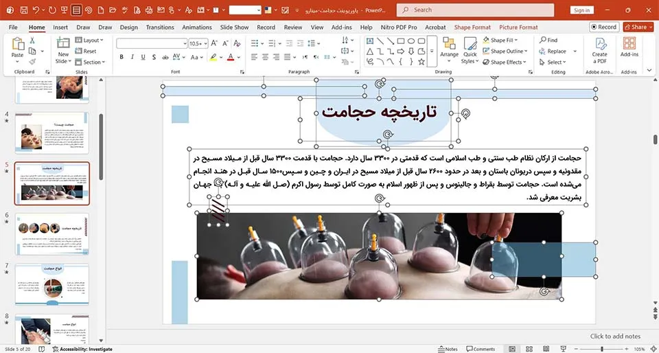This screenshot has height=353, width=659.
Task: Click Find in Editing group
Action: 548,41
